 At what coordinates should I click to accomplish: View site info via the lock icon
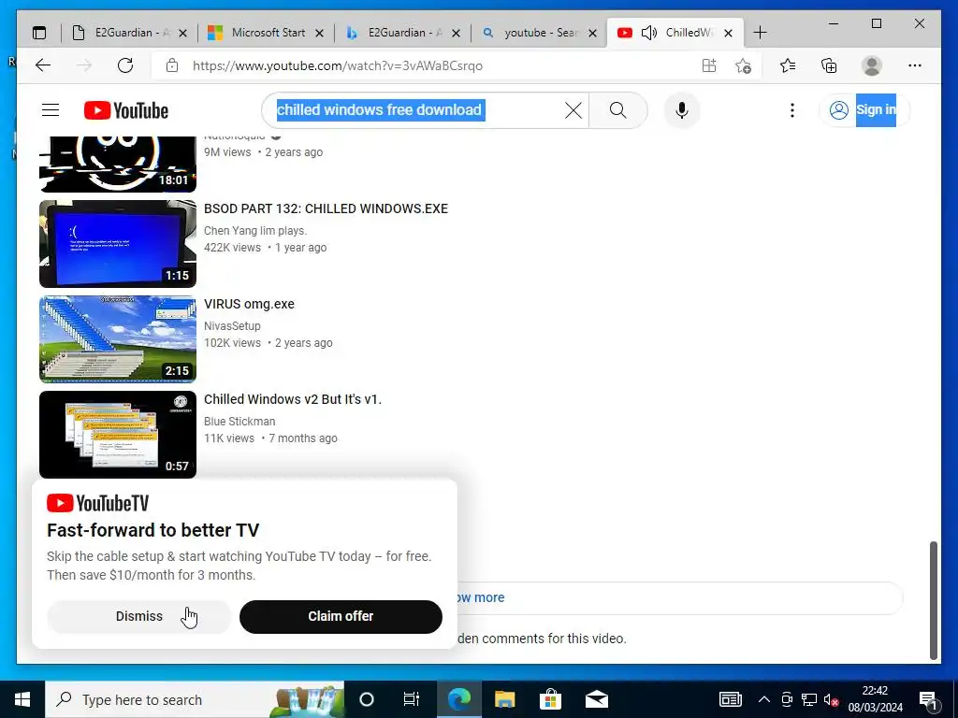(172, 65)
